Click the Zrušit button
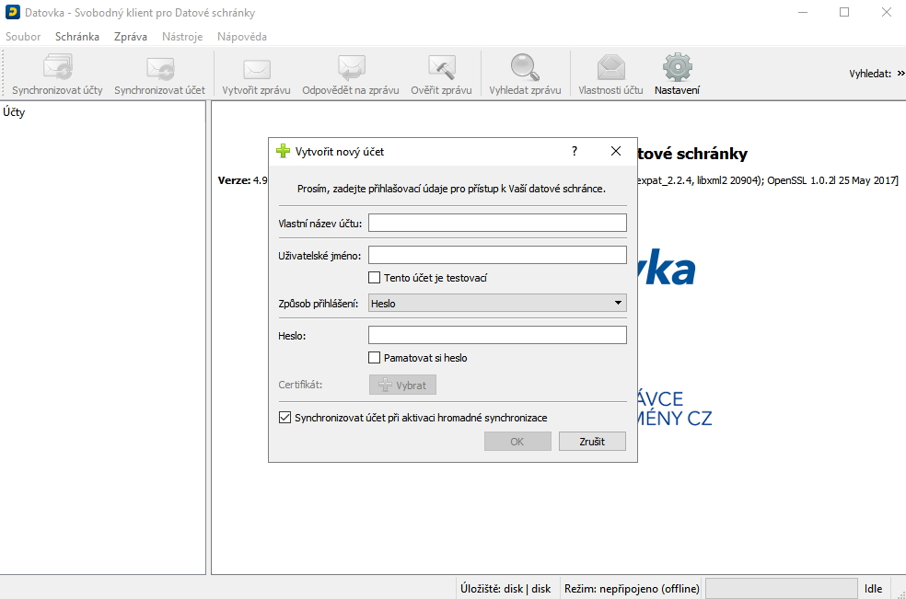This screenshot has height=599, width=906. coord(592,442)
